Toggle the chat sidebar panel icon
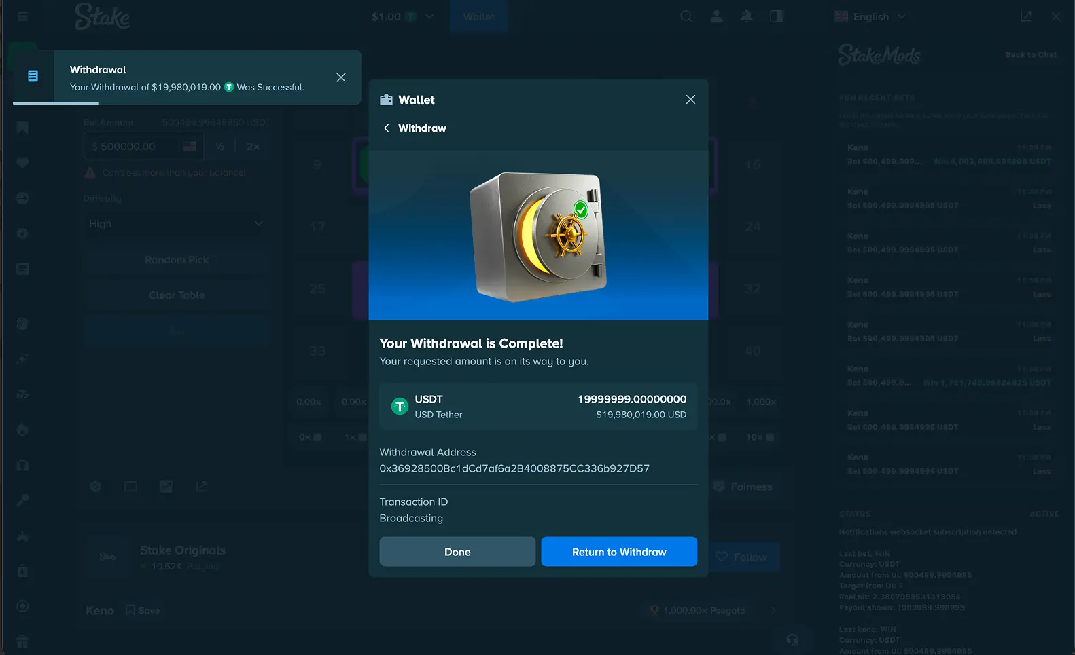 [776, 16]
